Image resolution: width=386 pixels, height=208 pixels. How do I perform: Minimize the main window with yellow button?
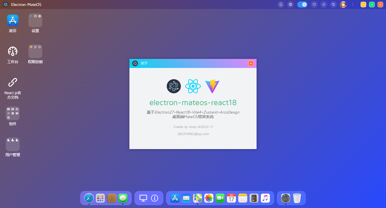coord(363,5)
